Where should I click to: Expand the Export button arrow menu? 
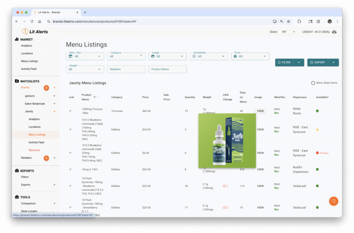(x=333, y=62)
